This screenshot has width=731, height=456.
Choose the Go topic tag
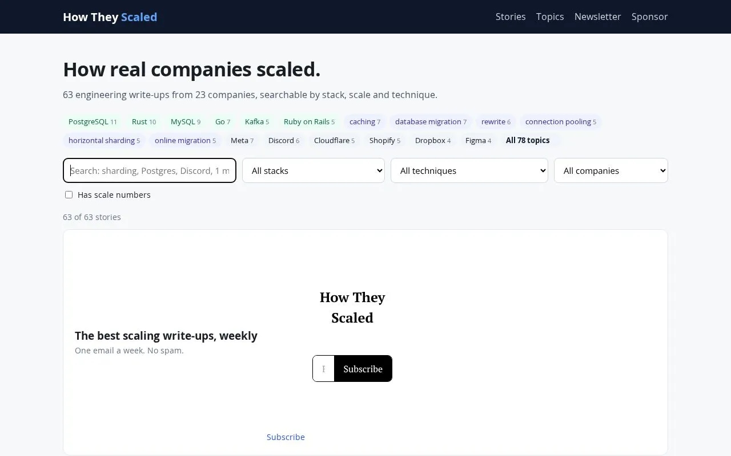click(223, 121)
